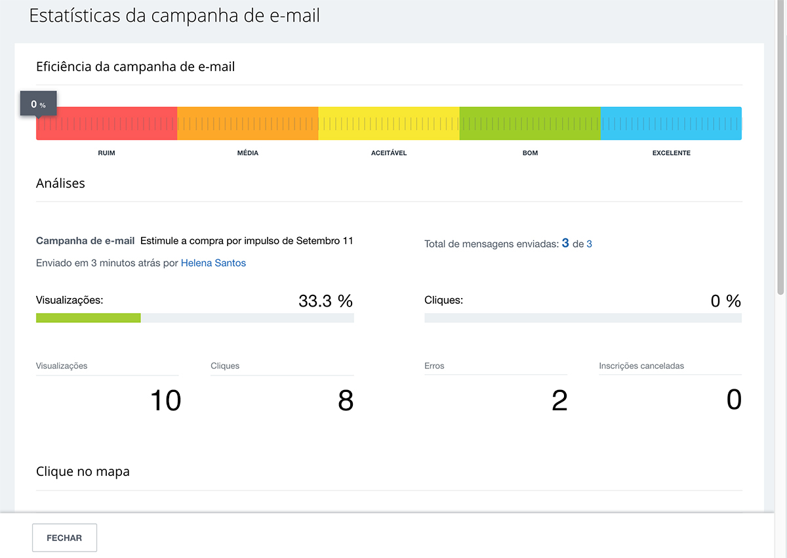
Task: Click the green BOM efficiency segment
Action: pyautogui.click(x=529, y=123)
